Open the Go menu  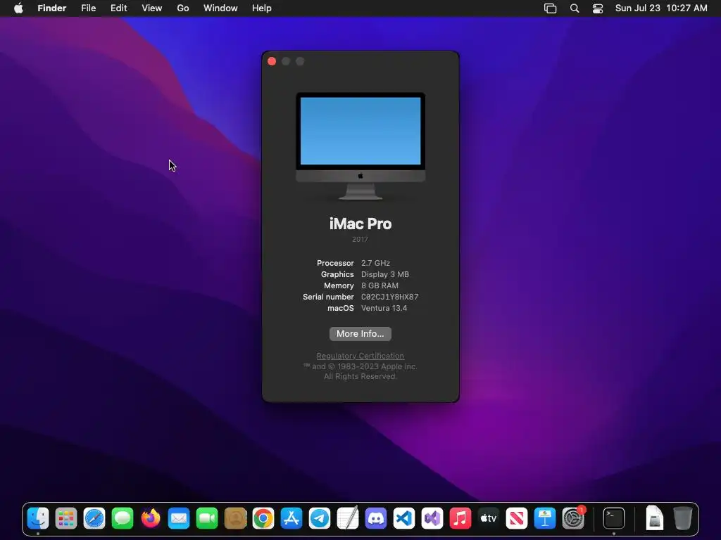click(183, 8)
